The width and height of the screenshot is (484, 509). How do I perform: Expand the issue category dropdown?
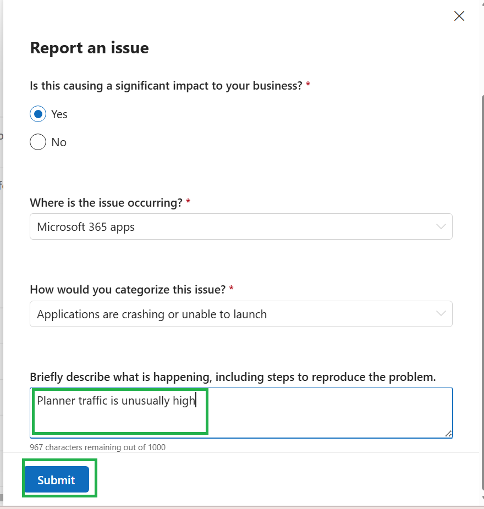[x=241, y=314]
